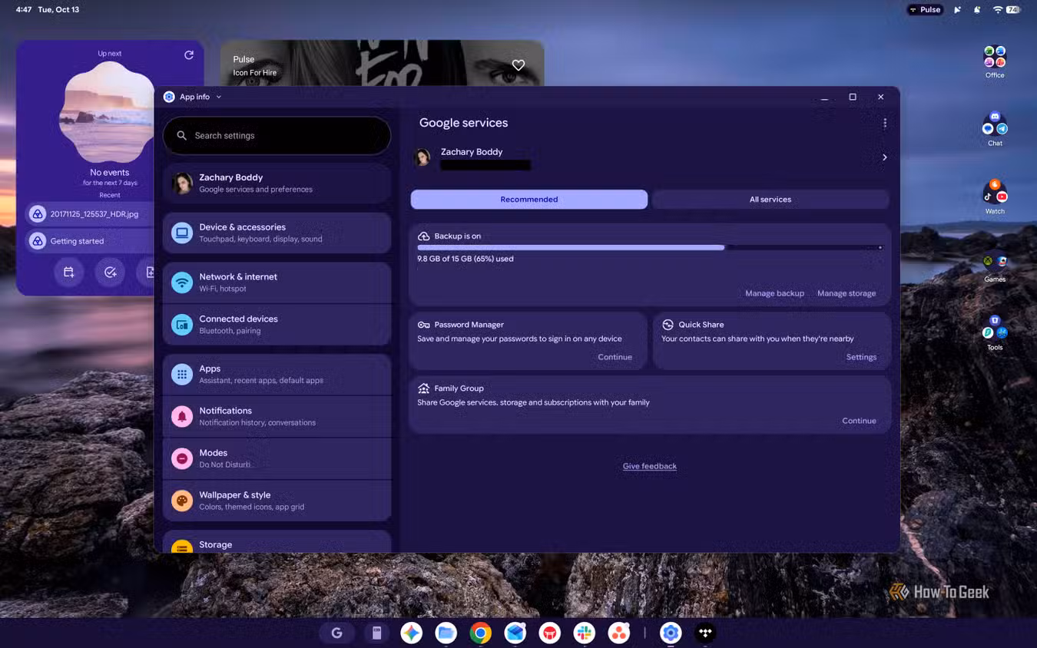Image resolution: width=1037 pixels, height=648 pixels.
Task: Open the Watch folder on the desktop
Action: tap(995, 197)
